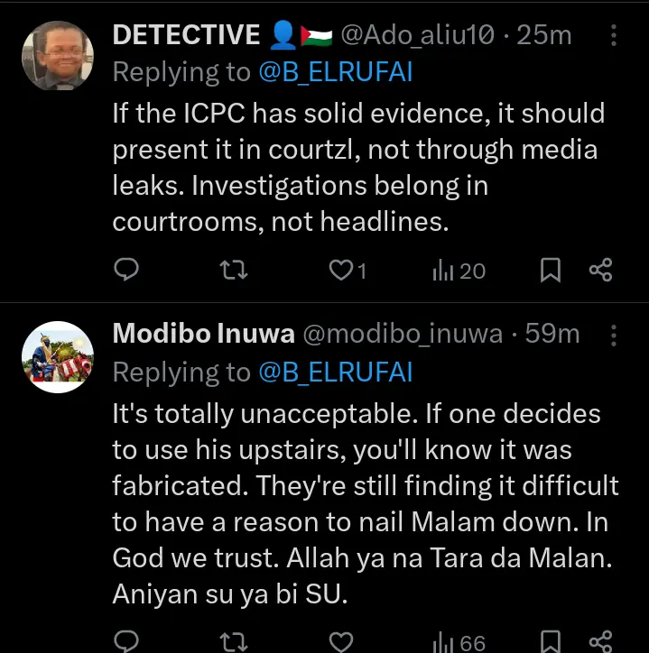649x653 pixels.
Task: View analytics showing 20 views
Action: [459, 270]
